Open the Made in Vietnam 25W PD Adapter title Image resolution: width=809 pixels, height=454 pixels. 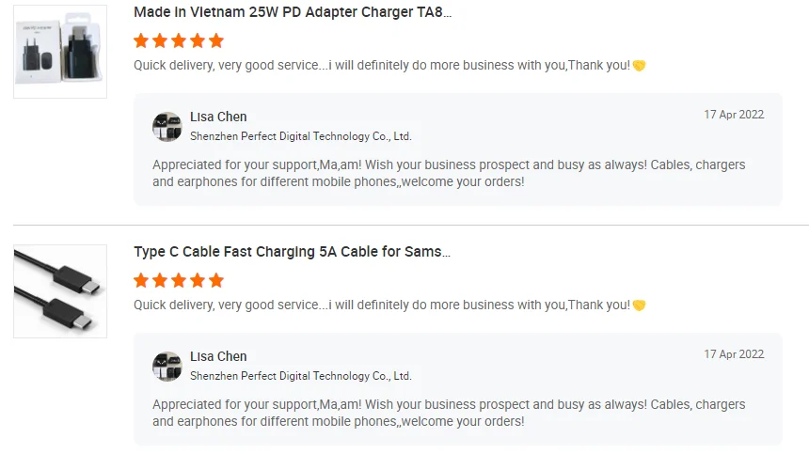coord(293,13)
